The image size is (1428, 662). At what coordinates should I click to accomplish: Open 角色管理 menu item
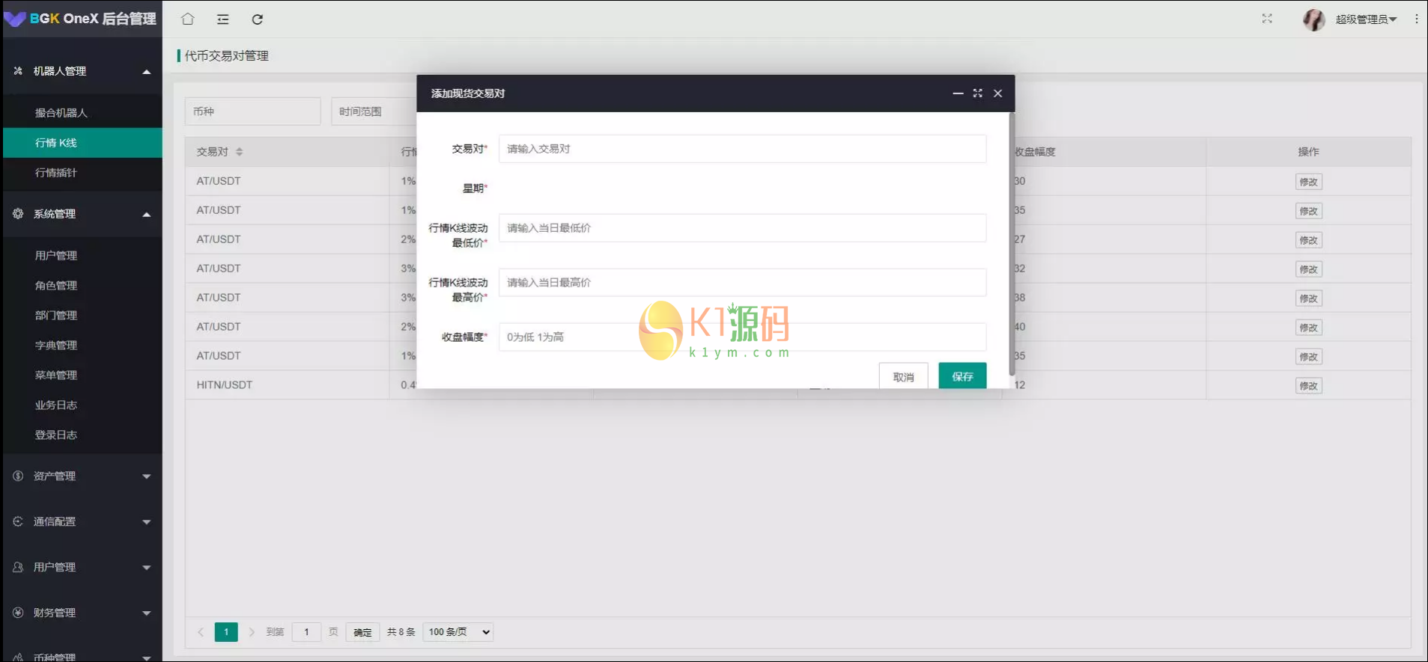[x=82, y=286]
